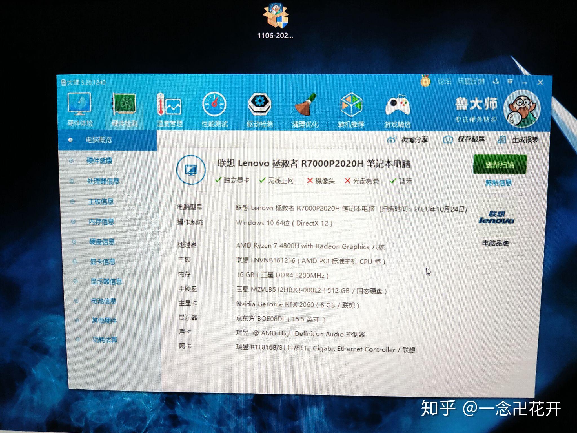Click AMD High Definition Audio 控制器 value
Screen dimensions: 577x433
[300, 334]
